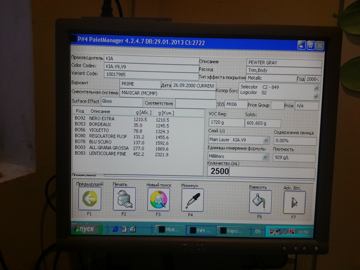Click the Вариант field showing PRIME
Screen dimensions: 360x270
coord(140,84)
